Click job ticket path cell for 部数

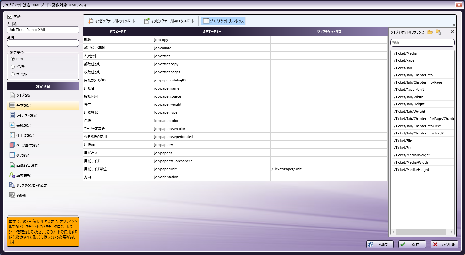click(329, 40)
